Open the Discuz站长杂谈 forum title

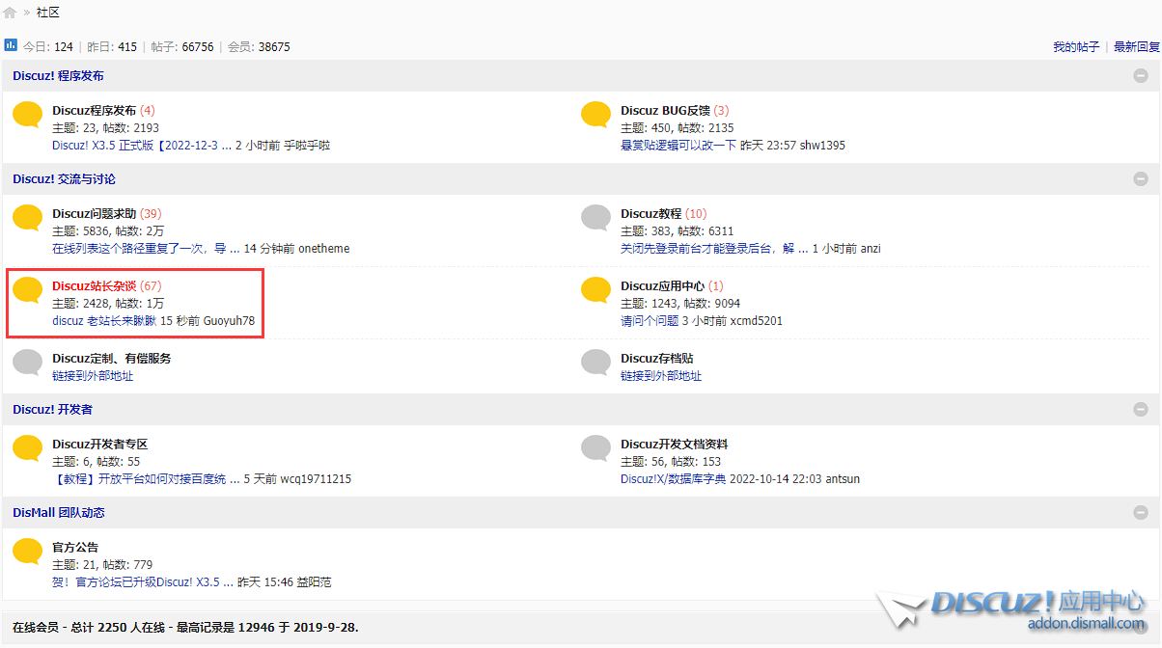coord(95,286)
